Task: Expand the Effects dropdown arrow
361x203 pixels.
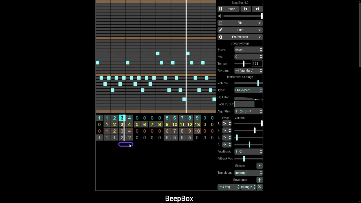Action: 259,166
